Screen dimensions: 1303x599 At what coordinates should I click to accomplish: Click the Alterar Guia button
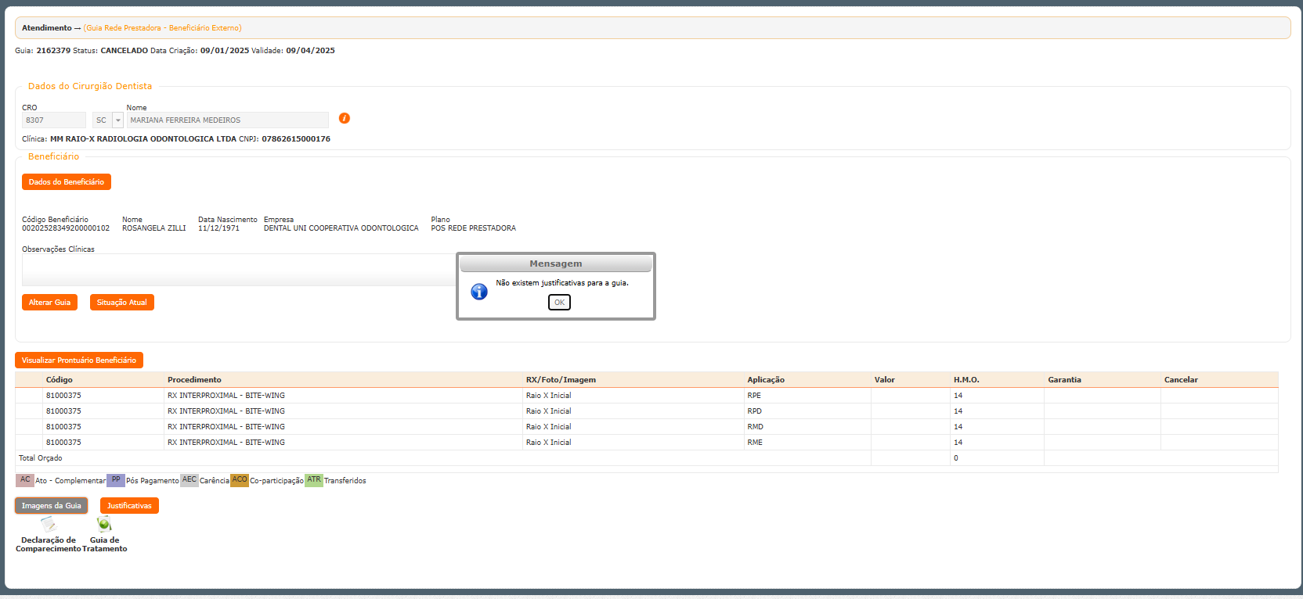49,303
